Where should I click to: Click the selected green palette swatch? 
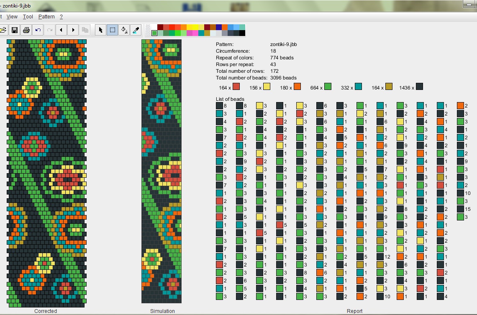(x=154, y=33)
